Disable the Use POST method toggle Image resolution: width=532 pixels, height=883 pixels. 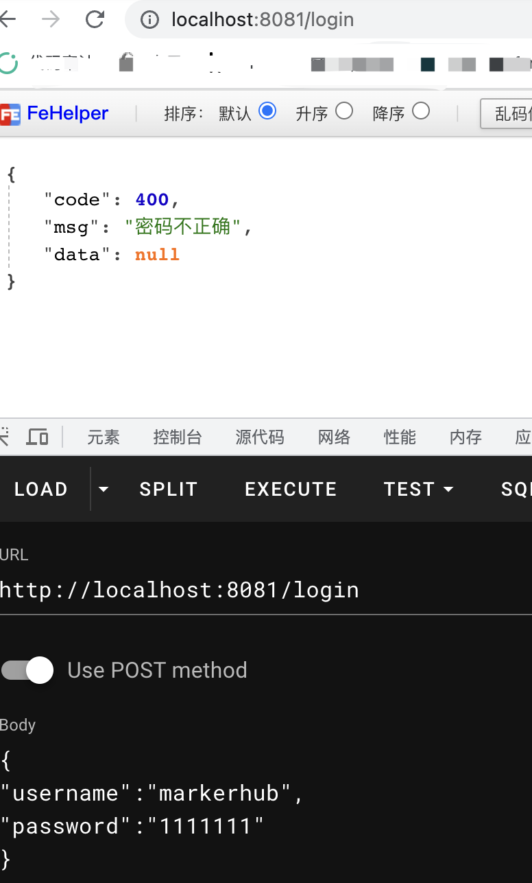(27, 670)
